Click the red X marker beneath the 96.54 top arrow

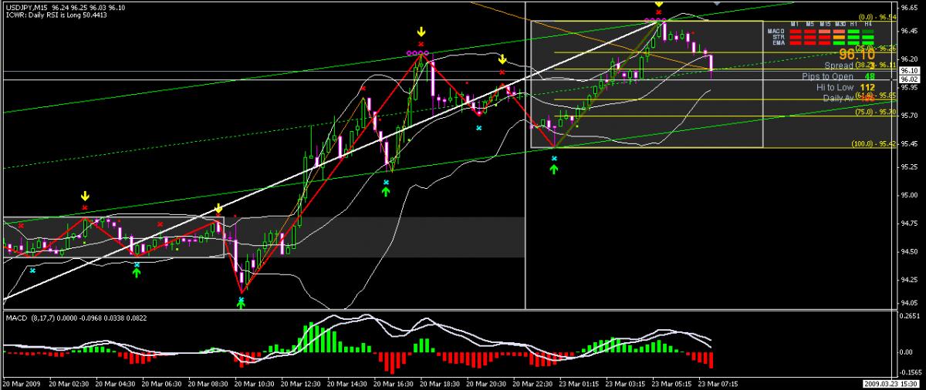(658, 12)
